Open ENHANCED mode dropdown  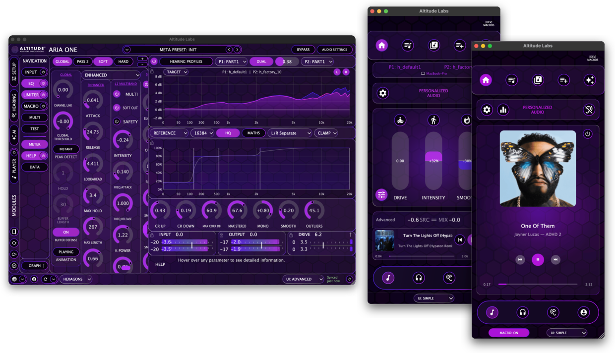tap(112, 75)
